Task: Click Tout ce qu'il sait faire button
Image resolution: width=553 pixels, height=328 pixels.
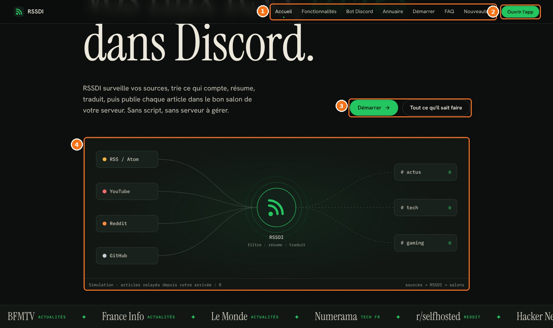Action: (436, 108)
